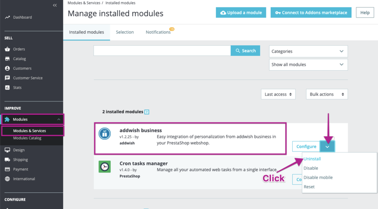This screenshot has height=209, width=378.
Task: Click the addwish business module logo
Action: tap(105, 134)
